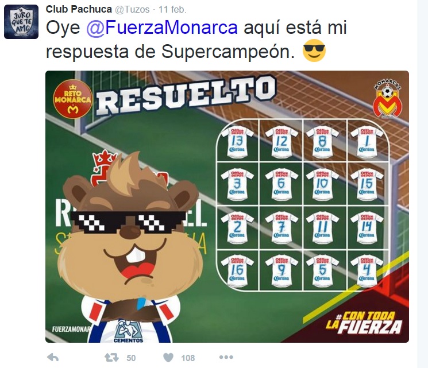
Task: Click the #ConTodaLaFuerza hashtag banner
Action: tap(364, 323)
